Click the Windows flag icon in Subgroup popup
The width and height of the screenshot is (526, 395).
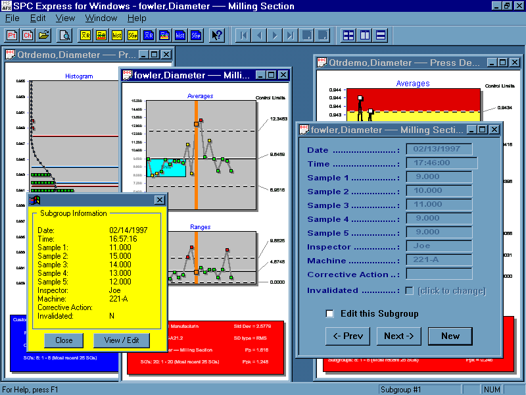(x=35, y=200)
